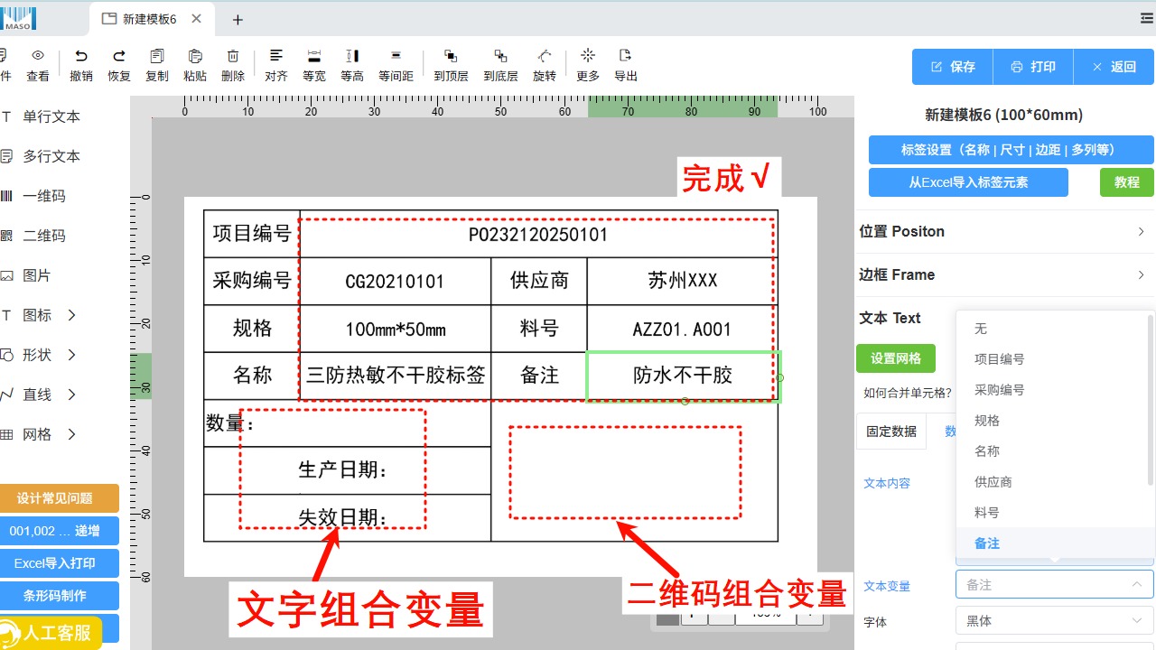This screenshot has height=650, width=1156.
Task: Select the P0232120250101 cell on canvas
Action: pyautogui.click(x=538, y=235)
